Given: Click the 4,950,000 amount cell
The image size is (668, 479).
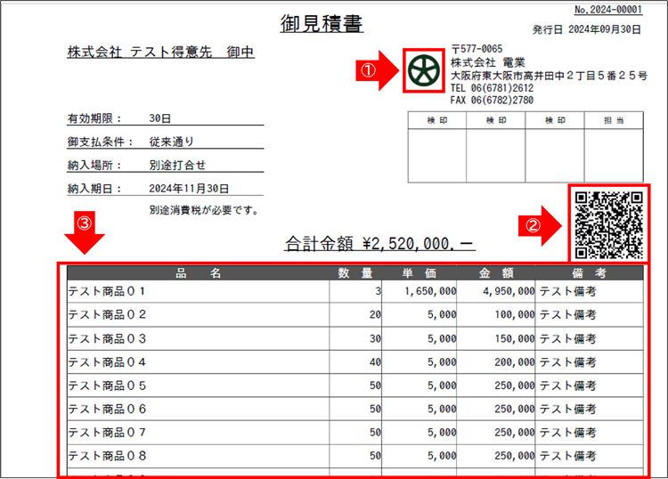Looking at the screenshot, I should pos(508,291).
